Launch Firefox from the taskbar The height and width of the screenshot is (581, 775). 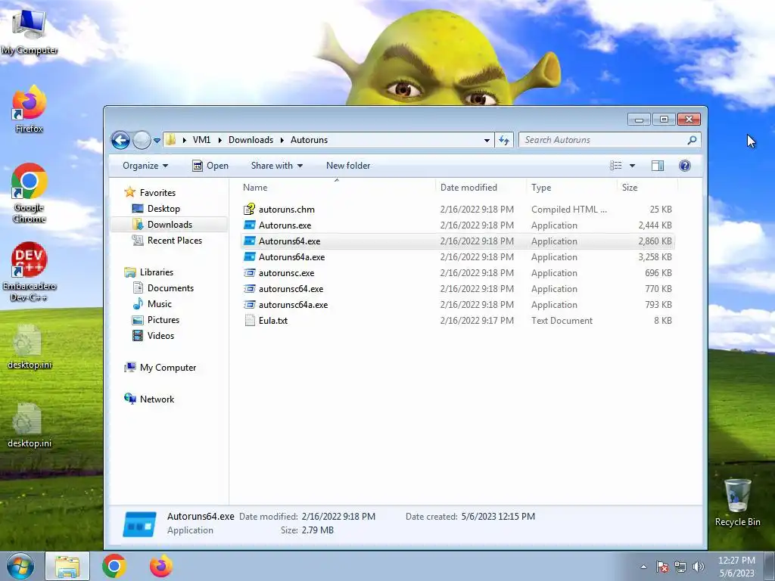(161, 566)
